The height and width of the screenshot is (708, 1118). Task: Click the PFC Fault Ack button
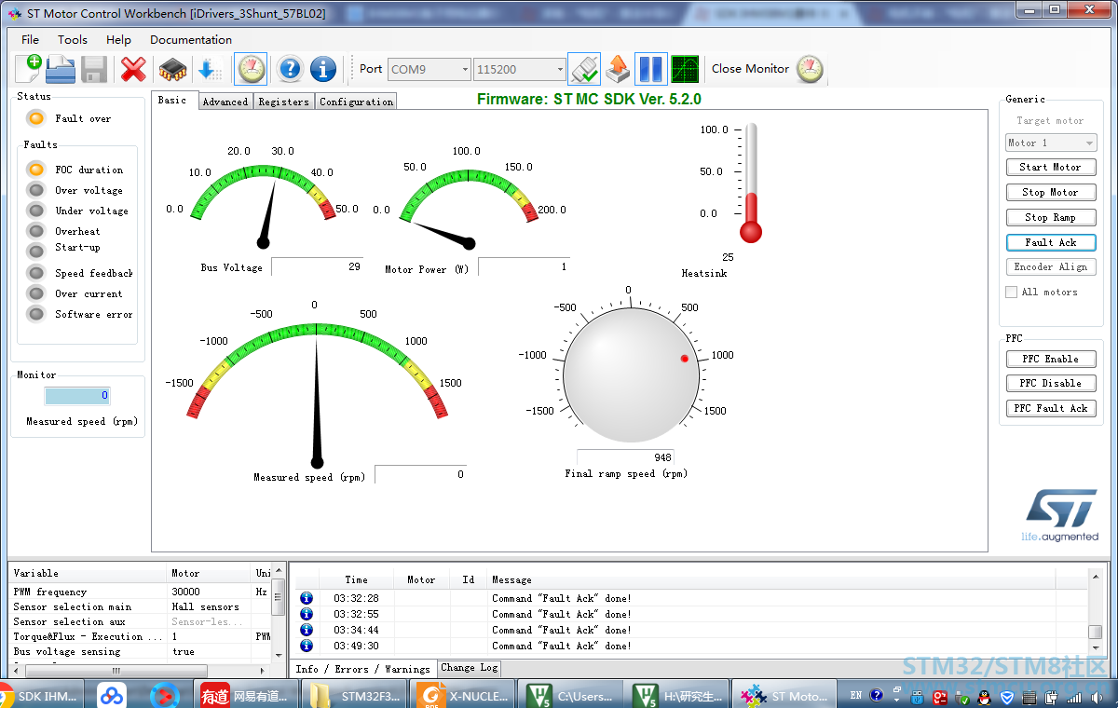1051,408
